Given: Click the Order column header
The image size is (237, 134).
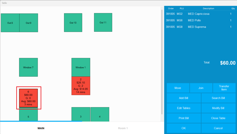Looking at the screenshot, I should (x=171, y=8).
